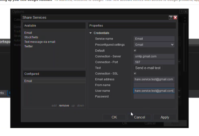The width and height of the screenshot is (199, 136).
Task: Close the Options window behind
Action: (x=186, y=12)
